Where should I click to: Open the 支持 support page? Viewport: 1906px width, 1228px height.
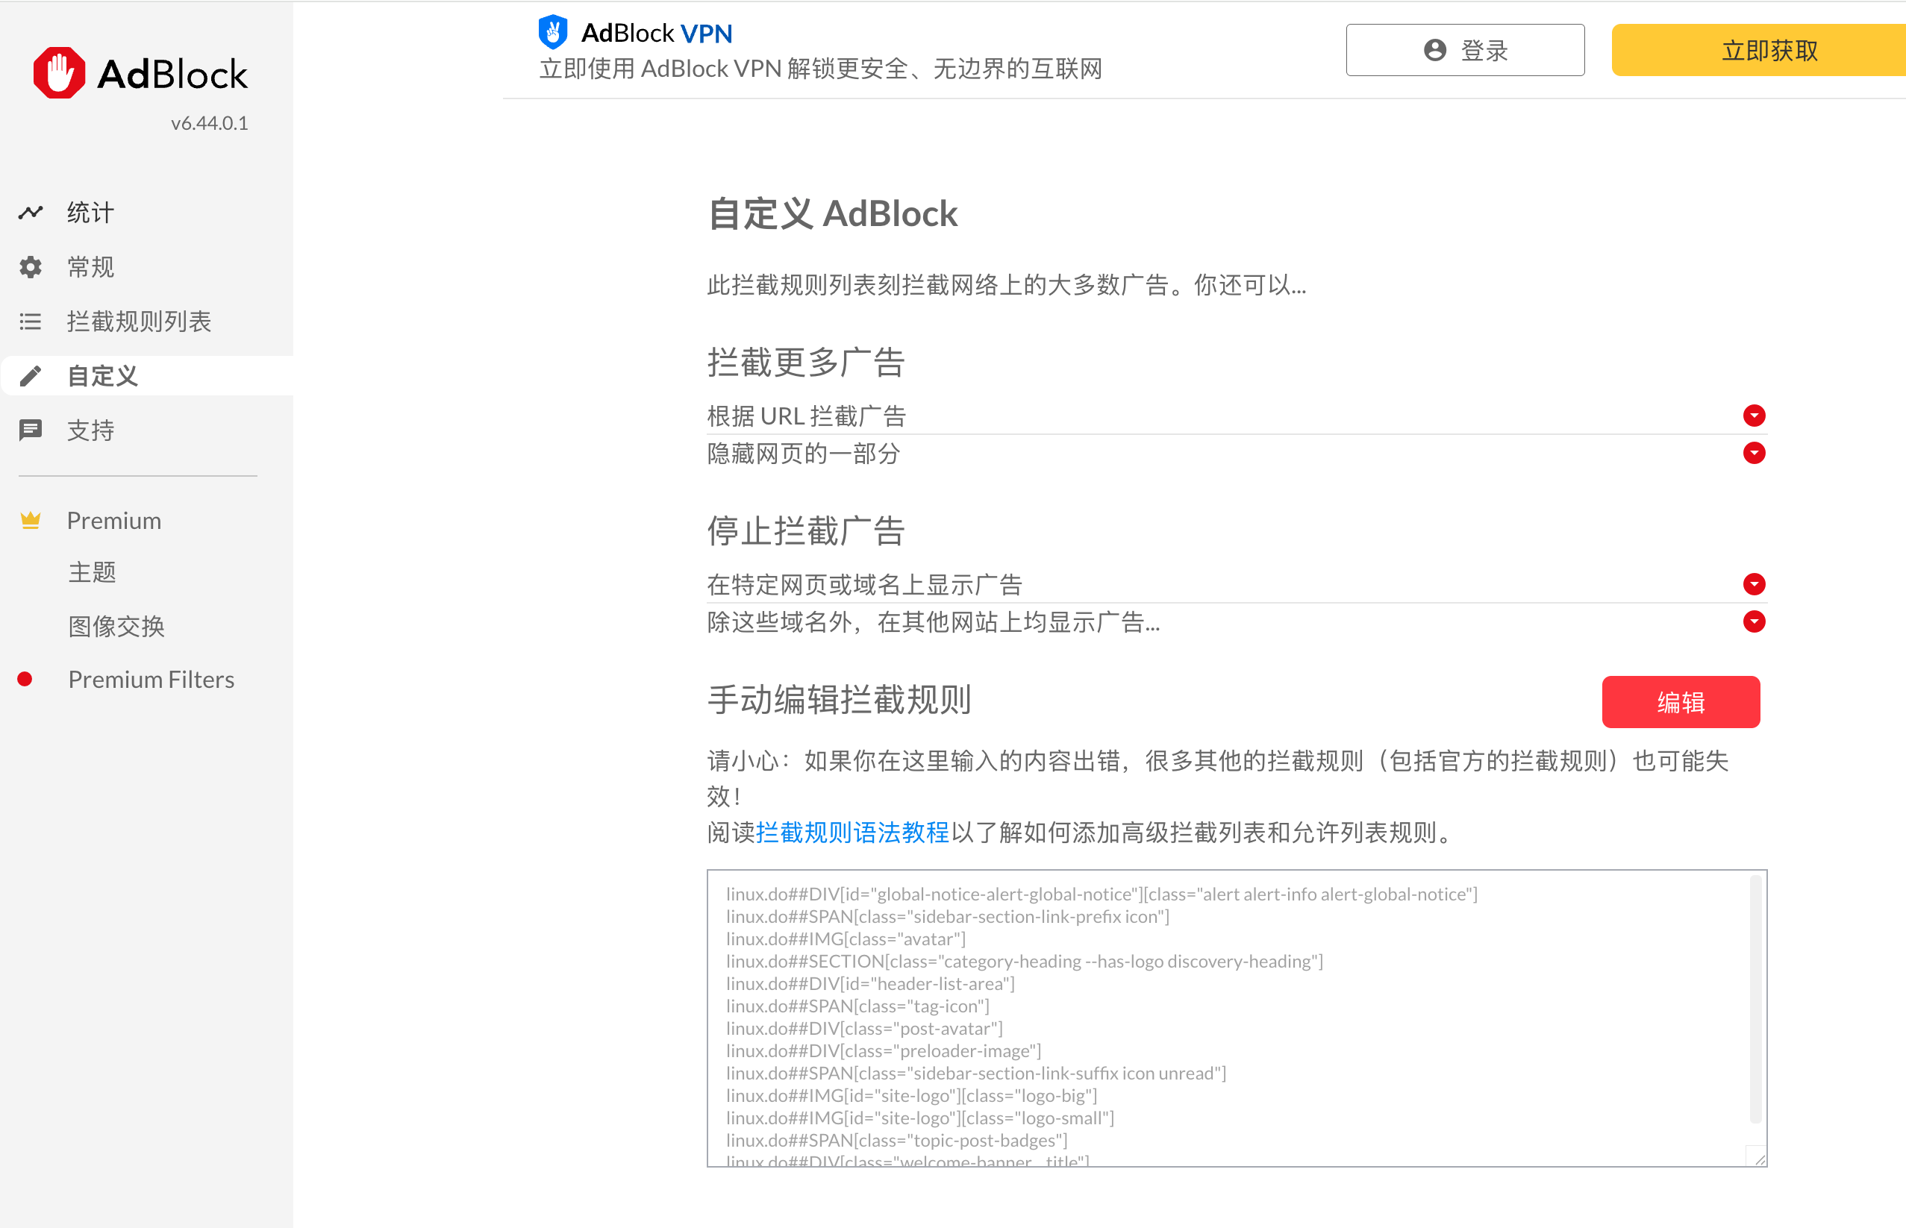point(90,430)
